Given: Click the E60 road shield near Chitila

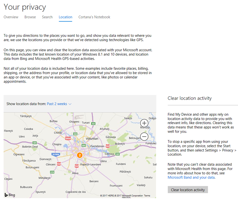Looking at the screenshot, I should 75,134.
